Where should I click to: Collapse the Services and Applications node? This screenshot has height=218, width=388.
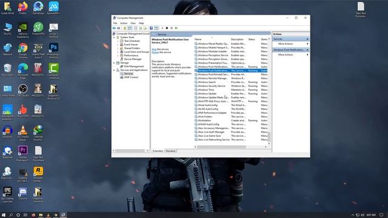point(115,70)
